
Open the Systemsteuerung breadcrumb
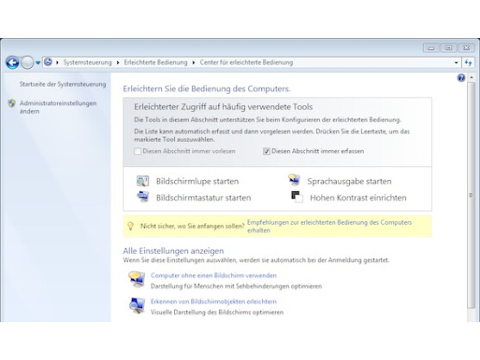coord(88,62)
